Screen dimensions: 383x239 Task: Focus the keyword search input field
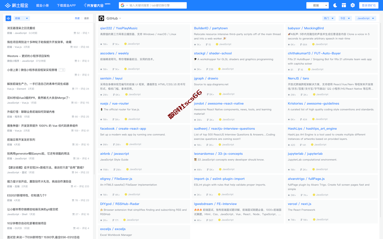coord(157,5)
